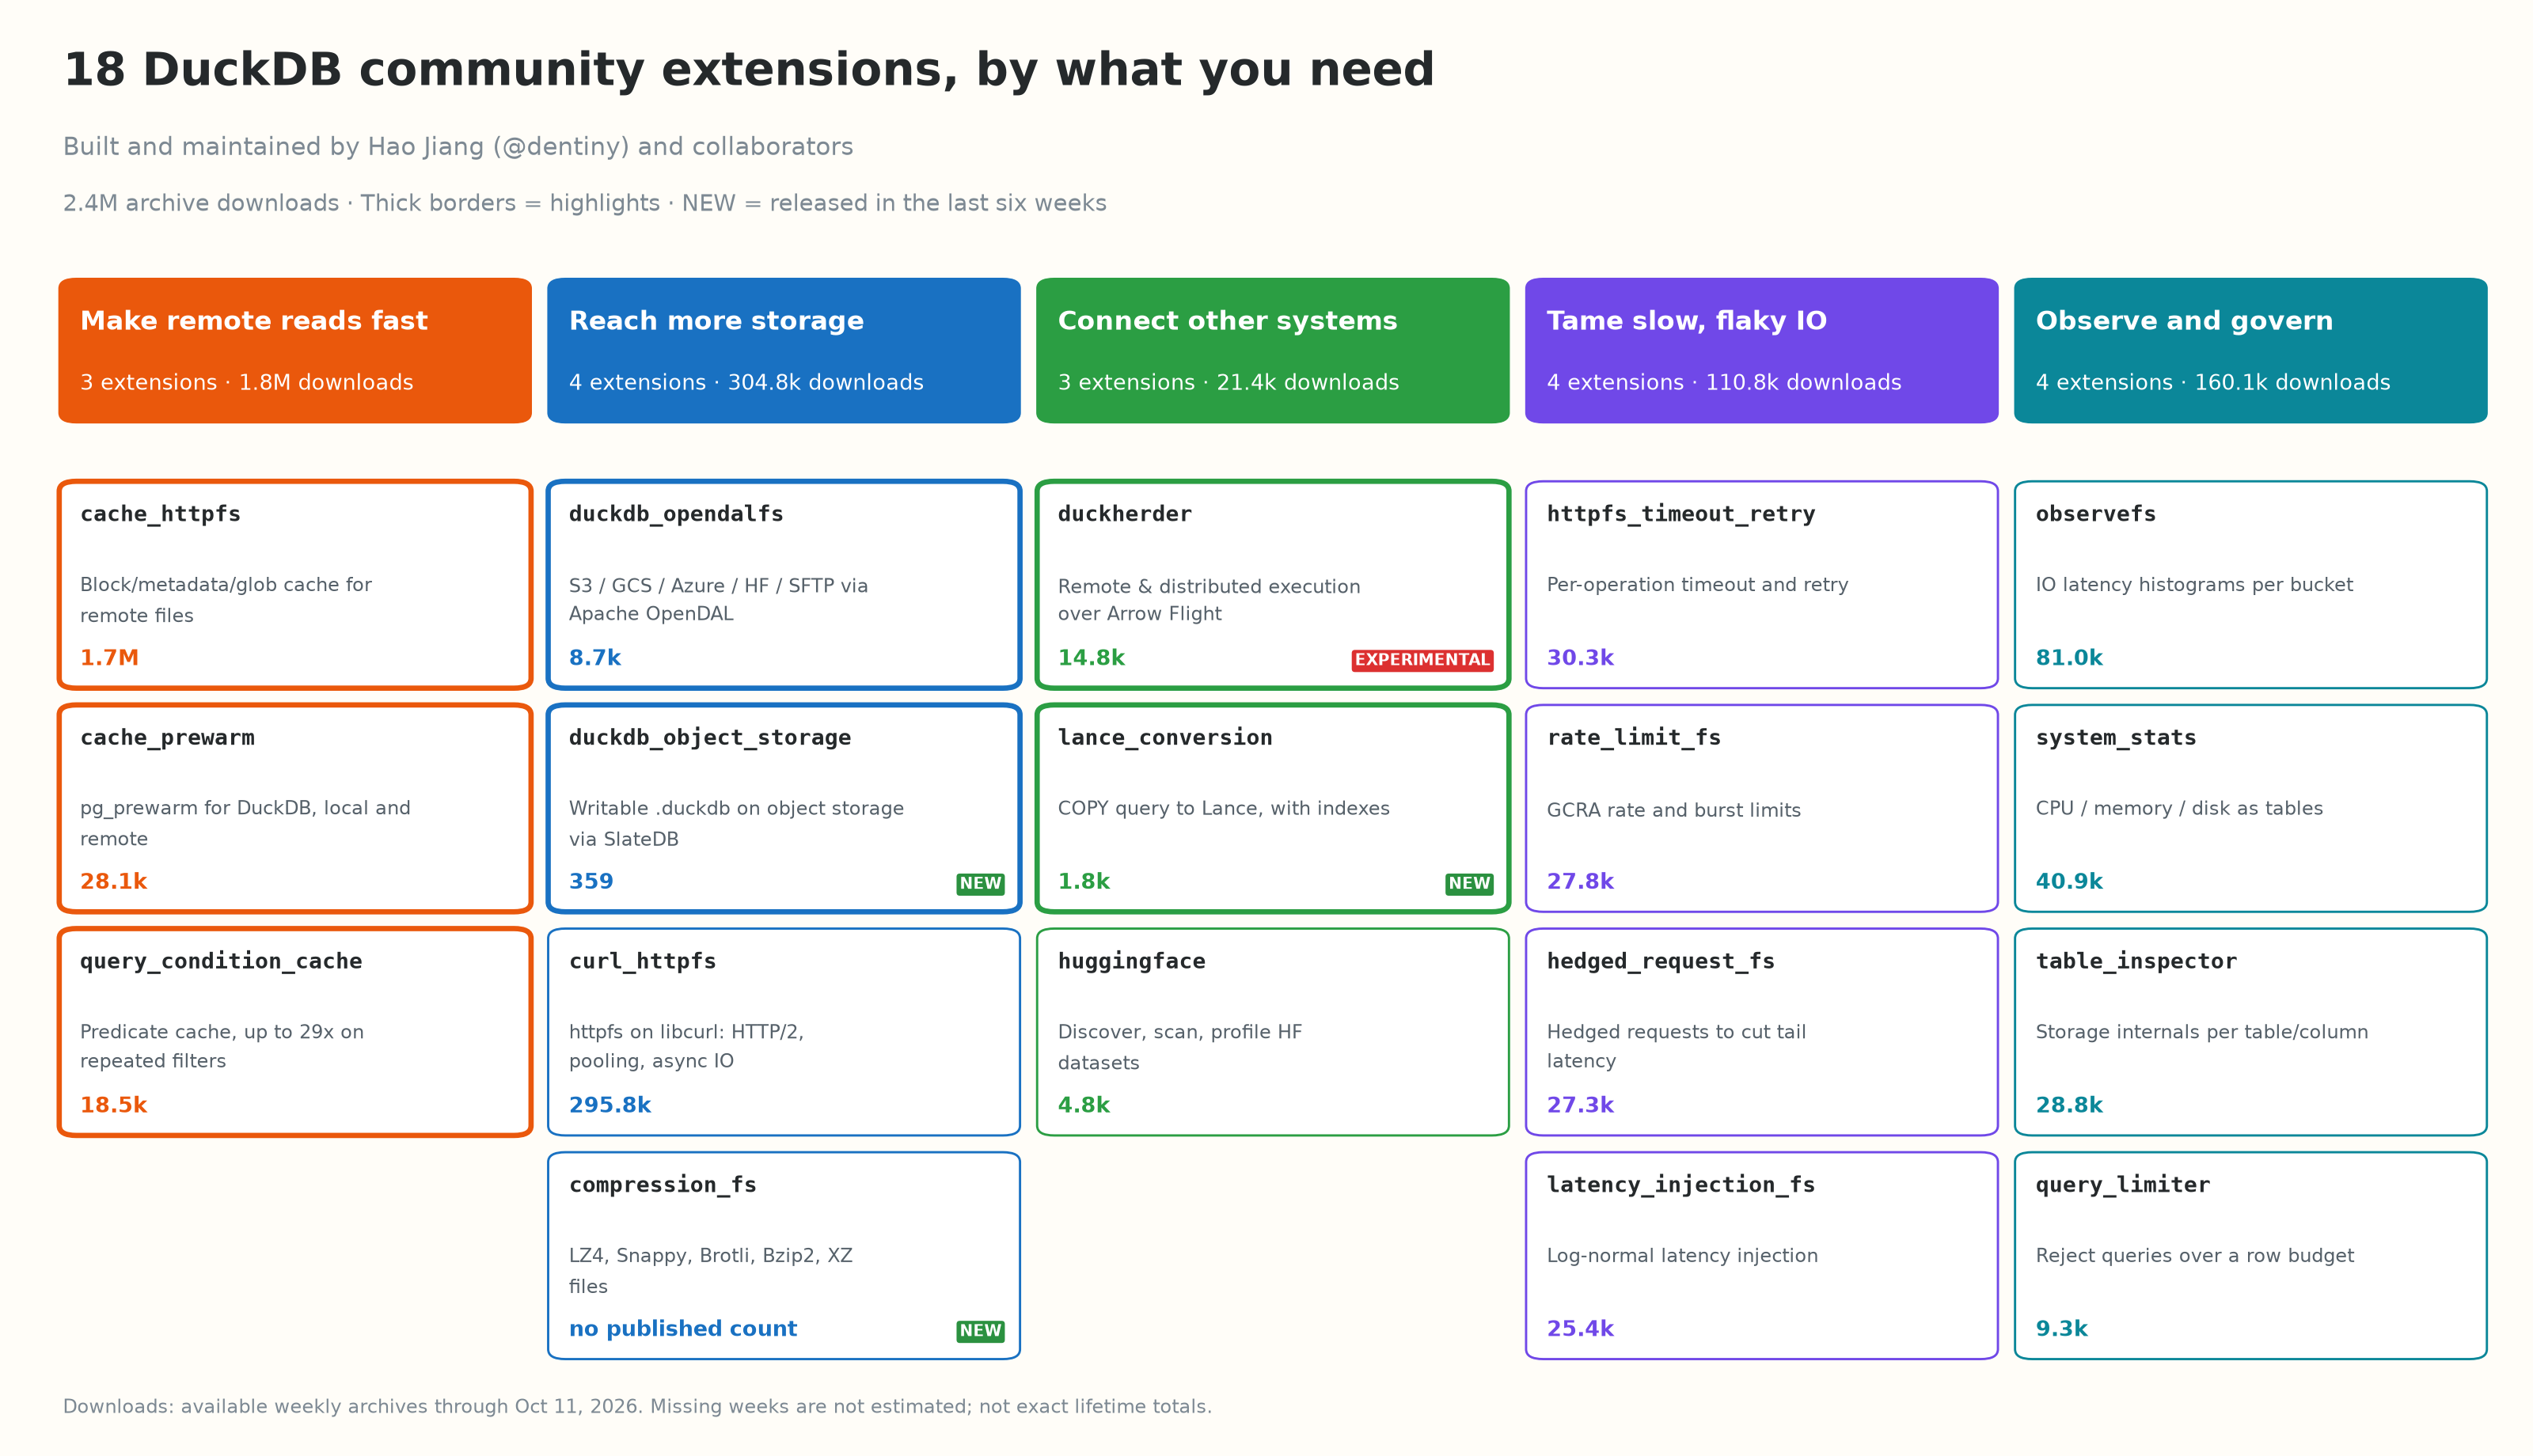Click the duckherder extension name
Screen dimensions: 2533x1456
(x=1125, y=515)
